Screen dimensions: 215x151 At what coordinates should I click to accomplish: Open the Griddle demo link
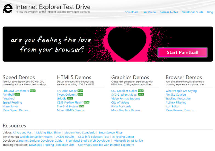click(62, 99)
